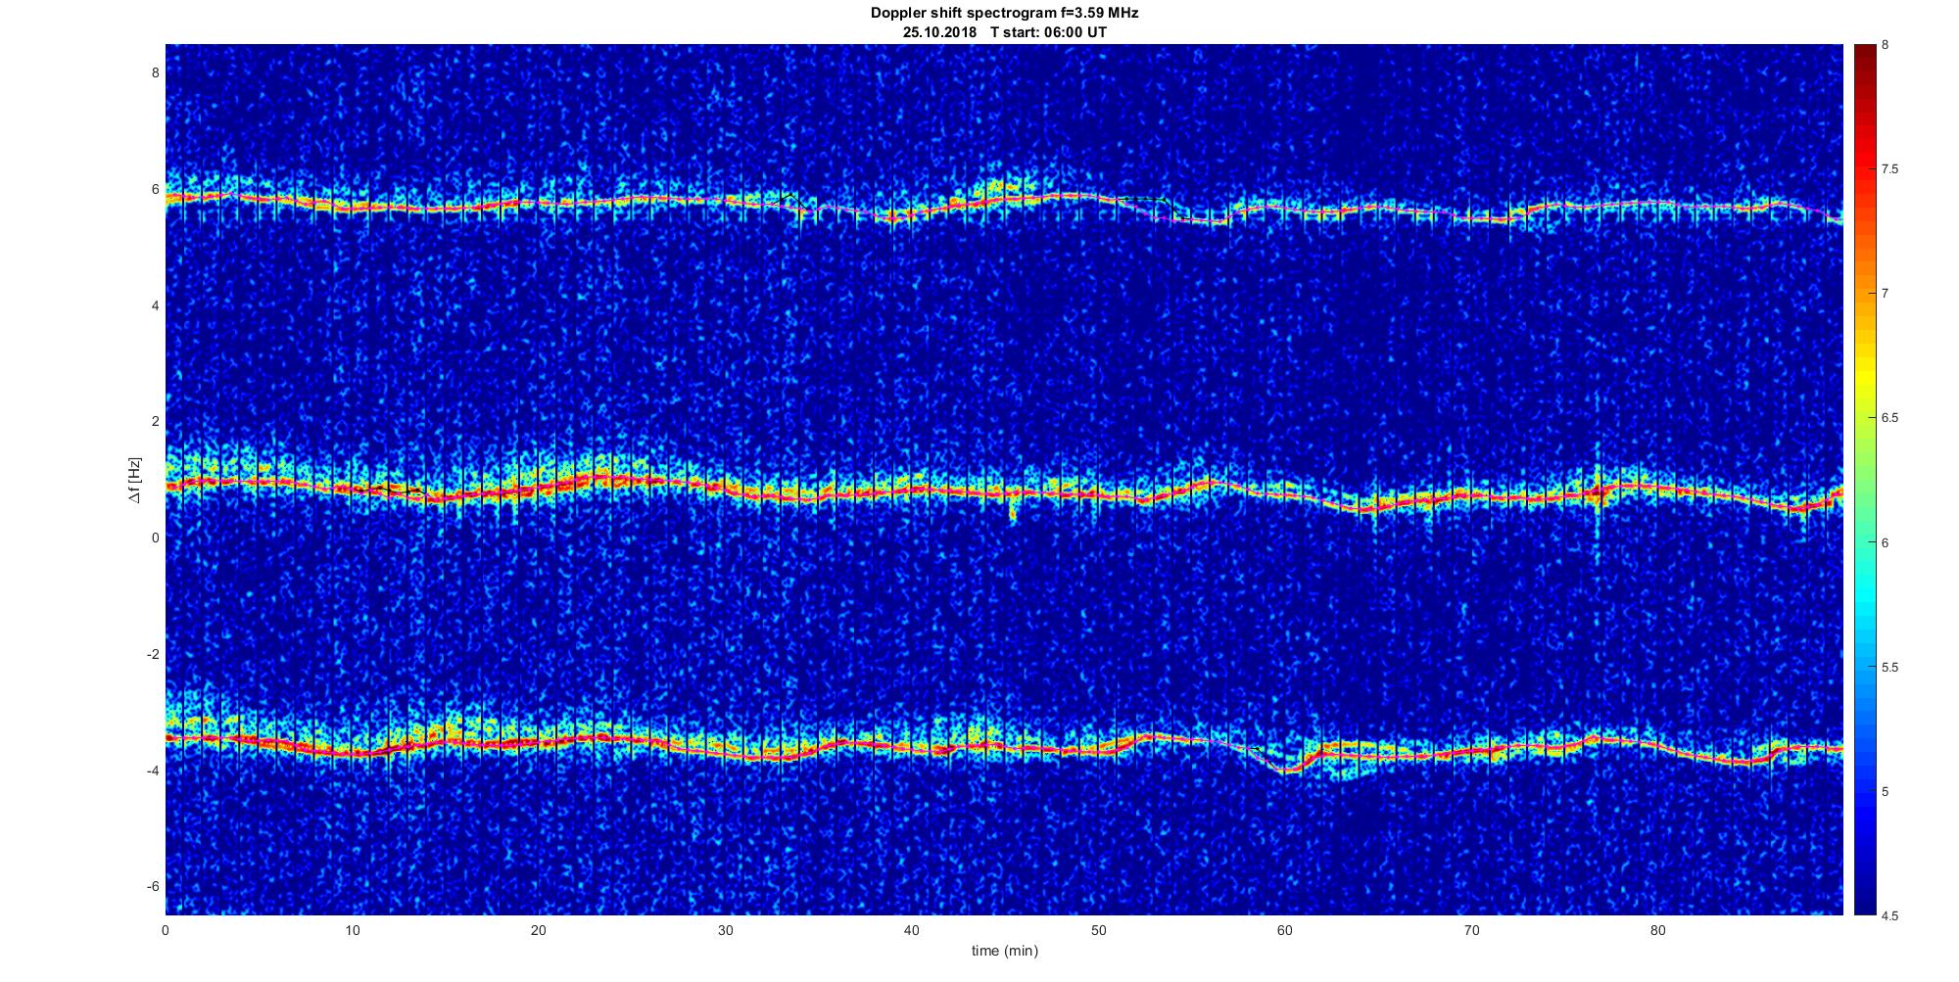Click the y-axis tick label 4

(154, 305)
